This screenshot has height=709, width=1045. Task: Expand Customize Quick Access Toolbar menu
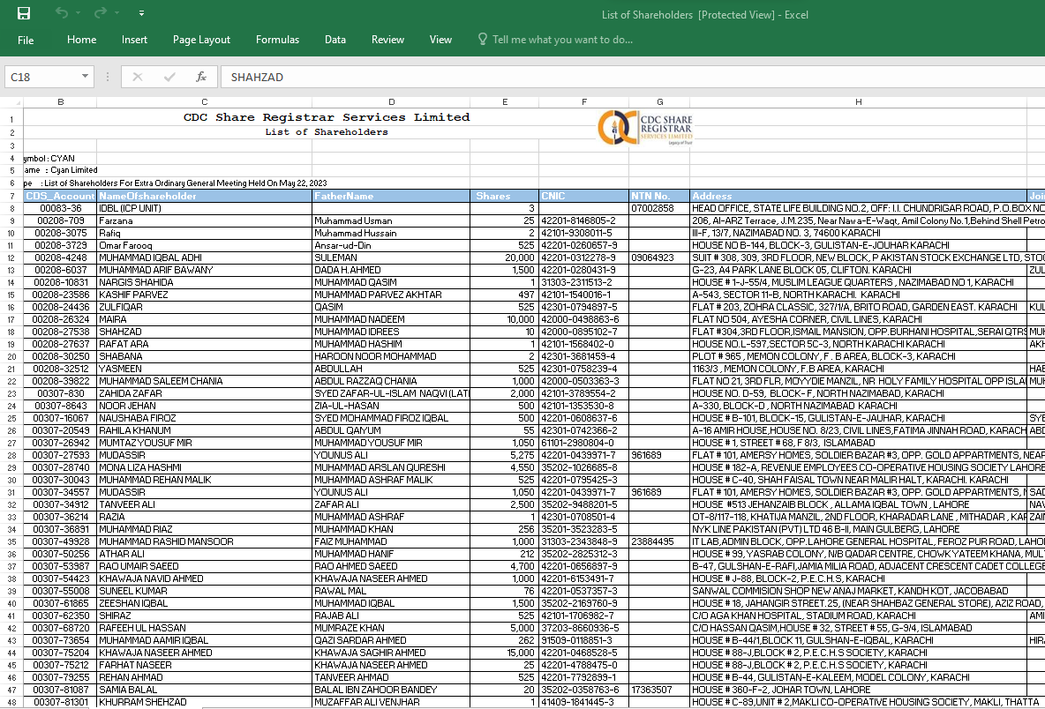tap(141, 13)
